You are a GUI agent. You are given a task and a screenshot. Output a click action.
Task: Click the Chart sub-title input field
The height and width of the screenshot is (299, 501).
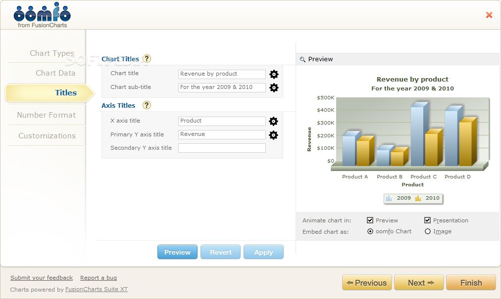coord(222,87)
